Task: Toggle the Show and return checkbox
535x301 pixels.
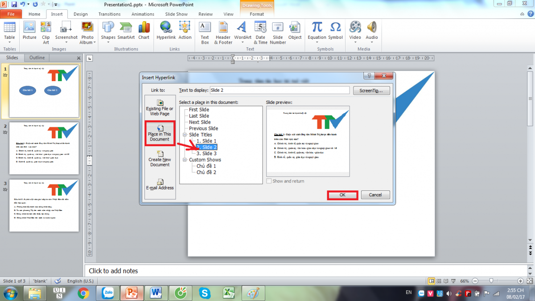Action: pos(269,181)
